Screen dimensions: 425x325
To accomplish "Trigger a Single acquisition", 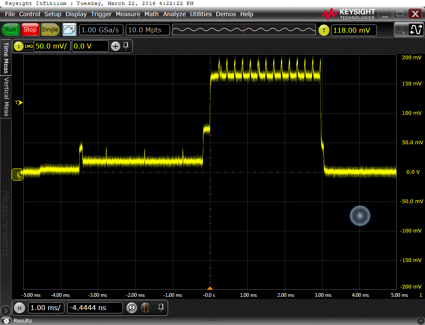I will pos(50,30).
